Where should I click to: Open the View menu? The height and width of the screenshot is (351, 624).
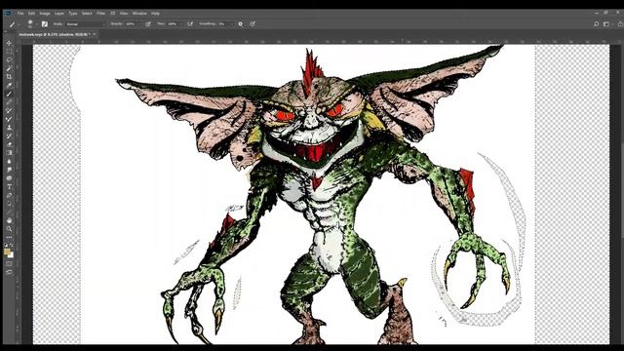coord(124,13)
